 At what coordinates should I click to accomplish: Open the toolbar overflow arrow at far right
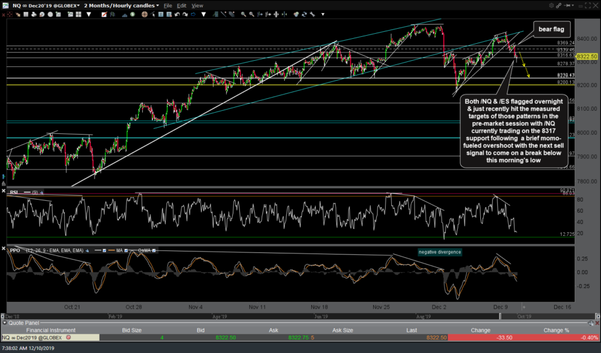point(323,14)
